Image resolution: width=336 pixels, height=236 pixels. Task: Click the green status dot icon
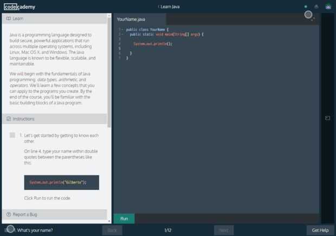click(x=306, y=7)
